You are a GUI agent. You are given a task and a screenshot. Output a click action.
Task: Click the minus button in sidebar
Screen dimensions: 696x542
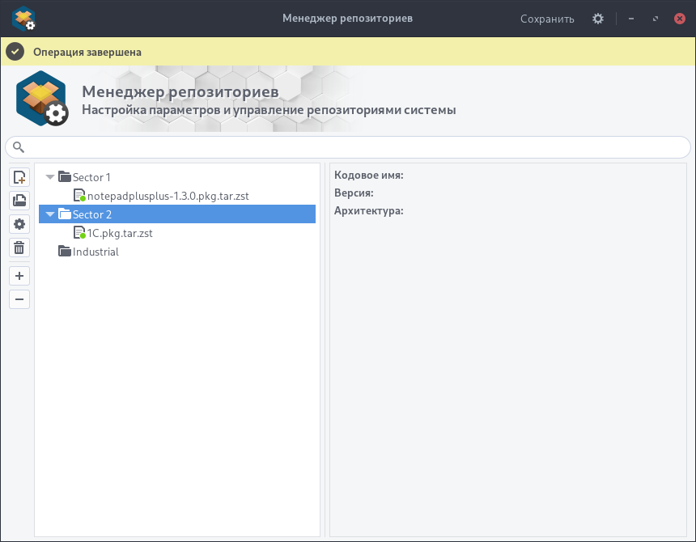pos(19,299)
